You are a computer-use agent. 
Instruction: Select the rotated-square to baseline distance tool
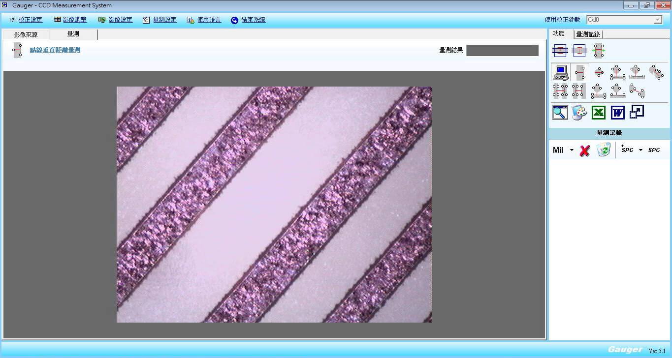599,91
